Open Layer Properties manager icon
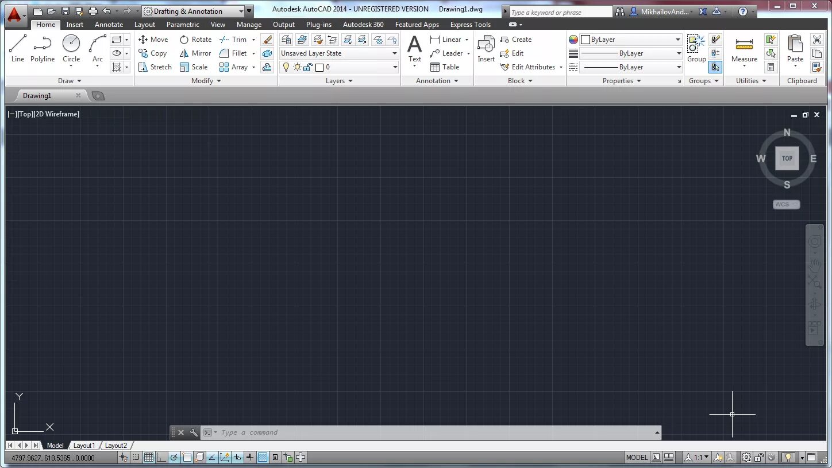 [x=286, y=40]
